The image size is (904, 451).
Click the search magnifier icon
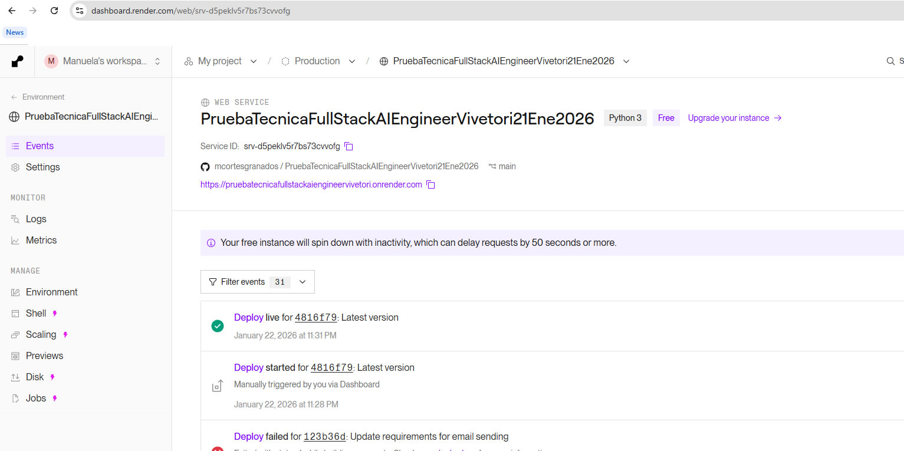pyautogui.click(x=890, y=61)
